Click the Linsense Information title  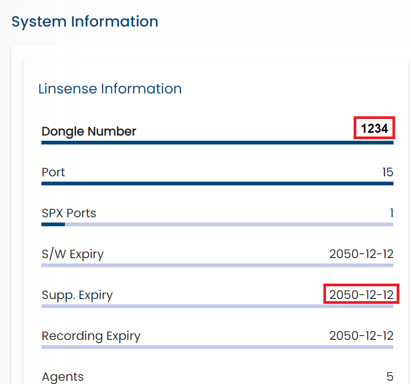(110, 89)
